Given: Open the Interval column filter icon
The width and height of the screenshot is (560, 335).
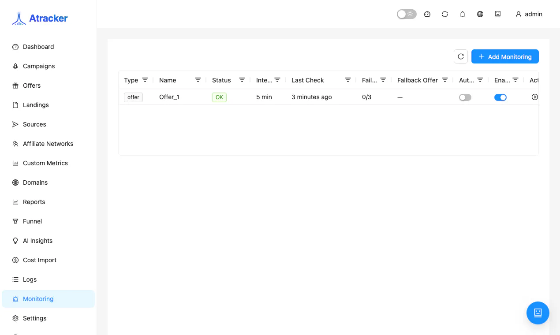Looking at the screenshot, I should pos(277,80).
